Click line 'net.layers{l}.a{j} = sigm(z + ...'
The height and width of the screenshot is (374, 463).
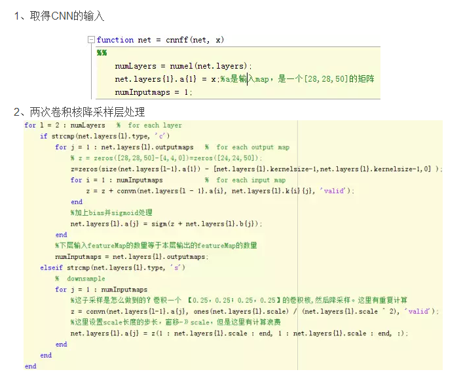click(166, 224)
